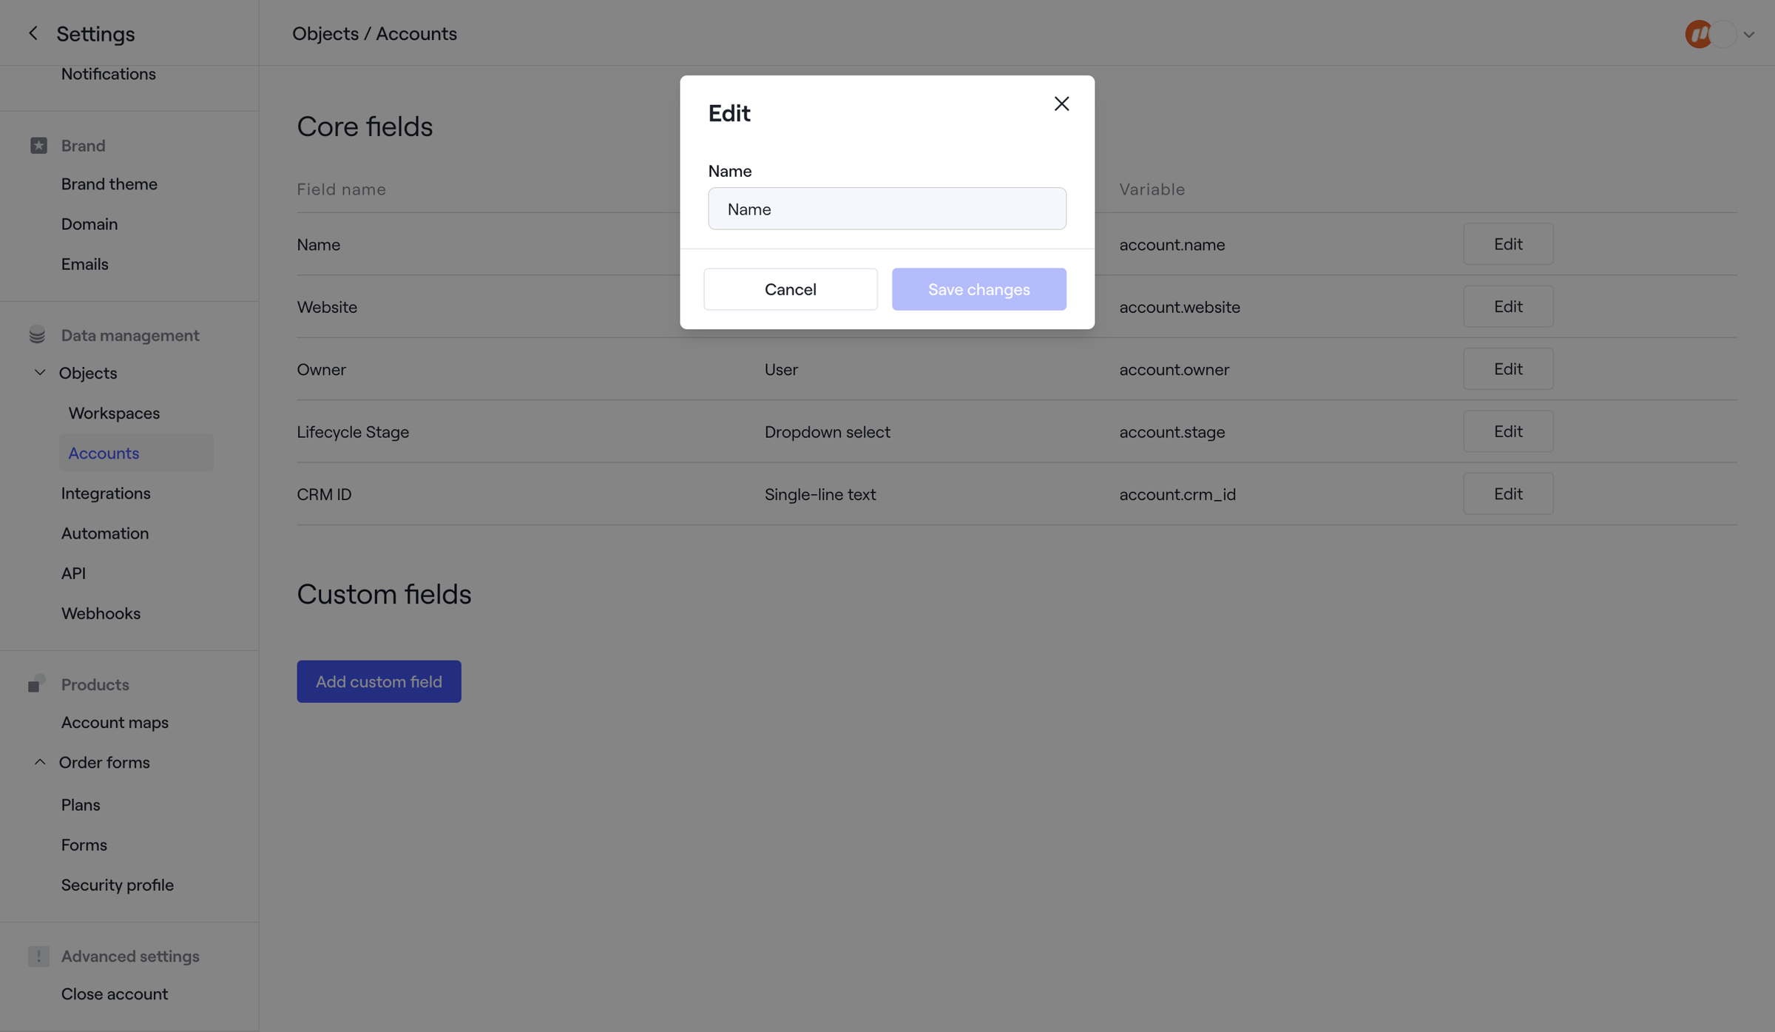Click the Single-line text type cell

click(x=819, y=494)
